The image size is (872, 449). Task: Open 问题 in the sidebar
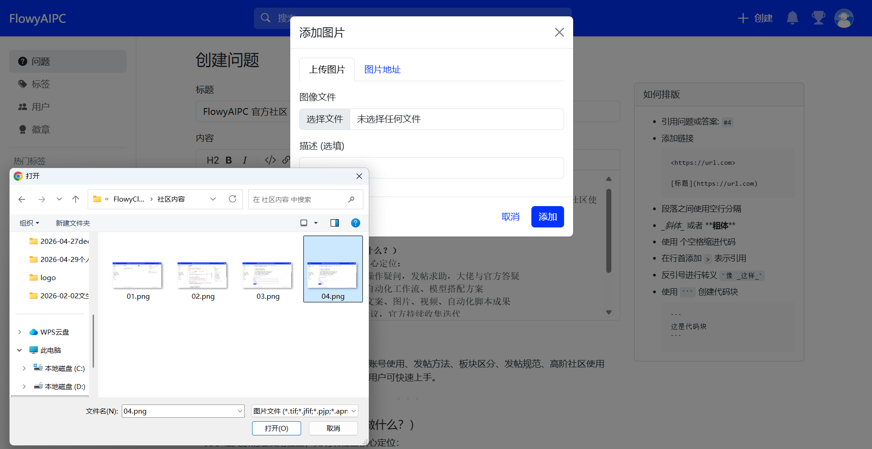coord(68,61)
